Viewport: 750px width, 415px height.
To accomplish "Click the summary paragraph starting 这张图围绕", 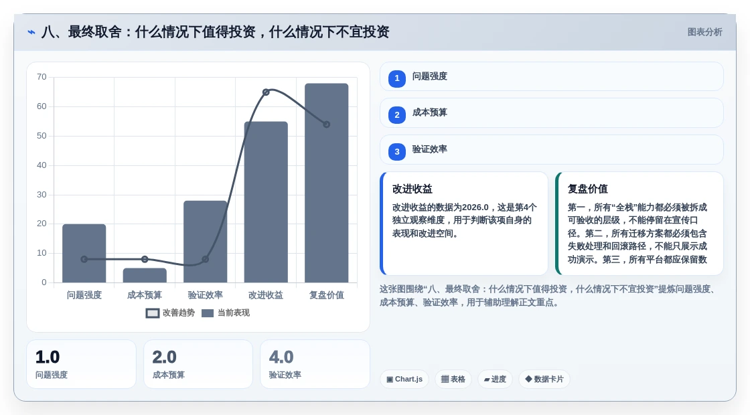I will [548, 296].
